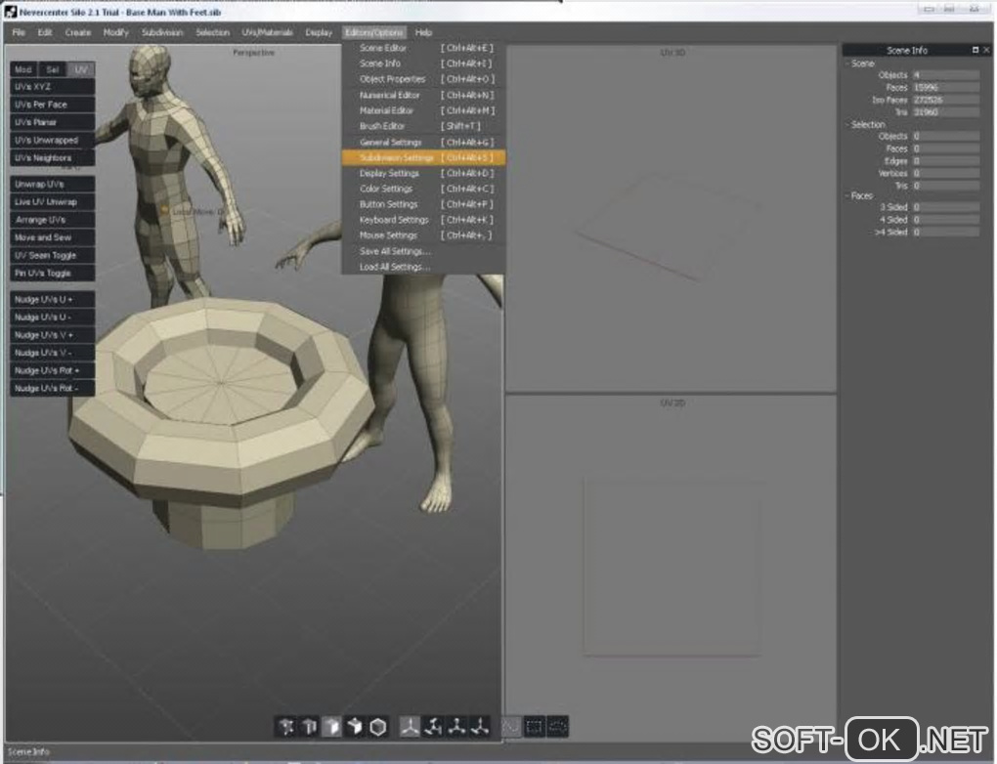Click the tilted cube selection-mode icon
Screen dimensions: 997x764
coord(355,726)
